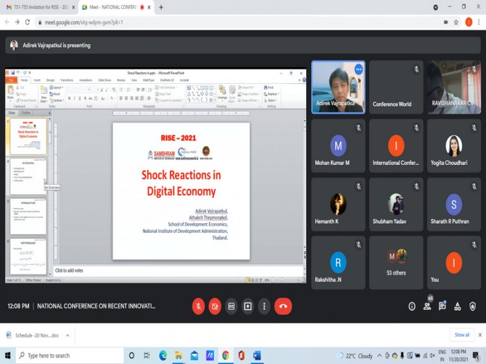Show the participants list panel
Image resolution: width=486 pixels, height=364 pixels.
[x=427, y=306]
